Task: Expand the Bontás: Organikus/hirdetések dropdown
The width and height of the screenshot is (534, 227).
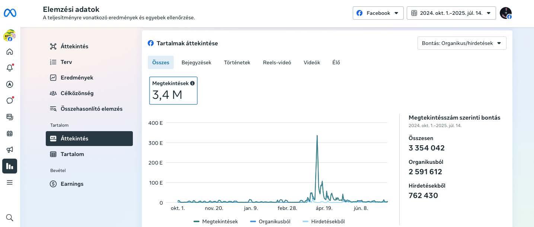Action: click(461, 43)
